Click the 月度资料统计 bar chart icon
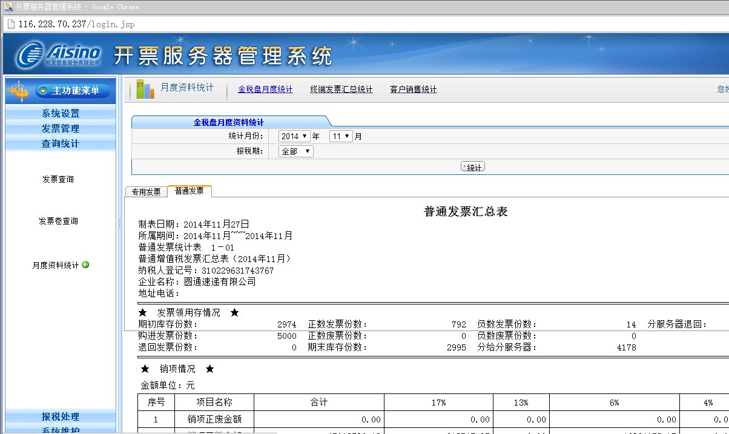Viewport: 729px width, 434px height. pyautogui.click(x=145, y=89)
